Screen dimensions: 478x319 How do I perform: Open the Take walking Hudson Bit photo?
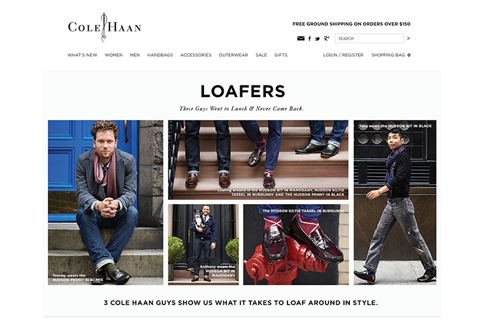(395, 202)
